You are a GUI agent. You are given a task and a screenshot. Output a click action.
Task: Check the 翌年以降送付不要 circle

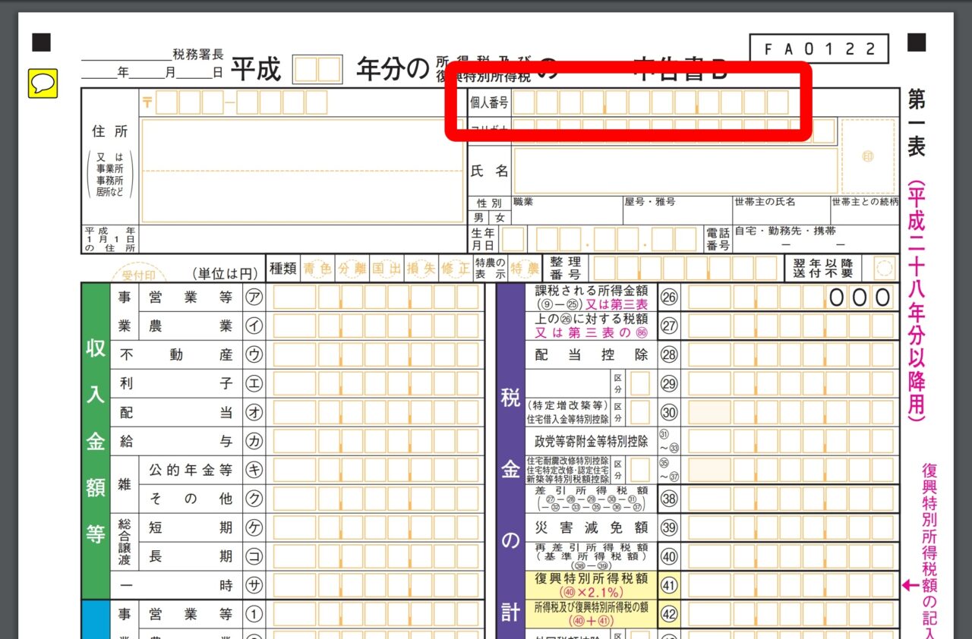coord(883,268)
